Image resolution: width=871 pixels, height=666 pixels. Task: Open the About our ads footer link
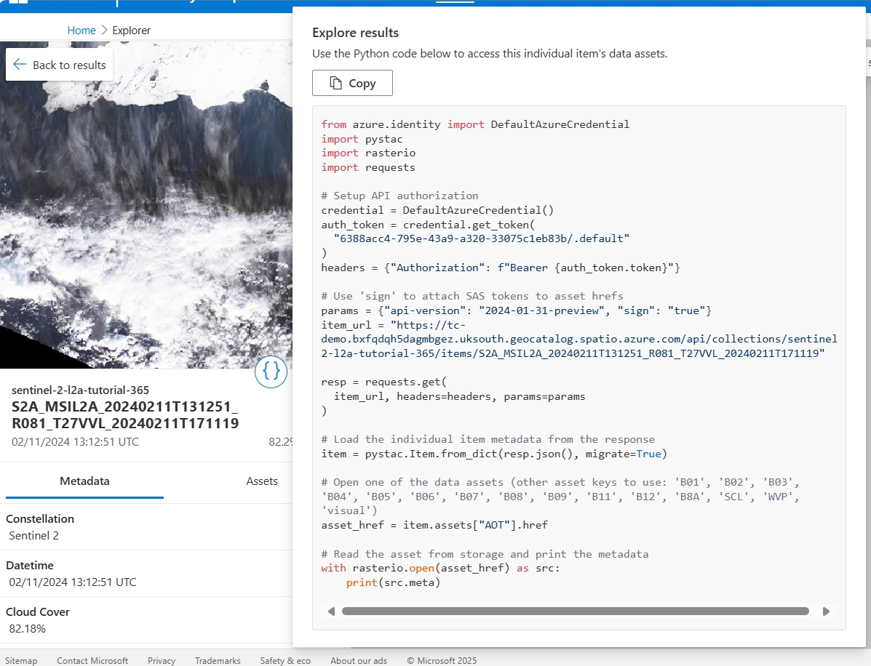pos(359,660)
